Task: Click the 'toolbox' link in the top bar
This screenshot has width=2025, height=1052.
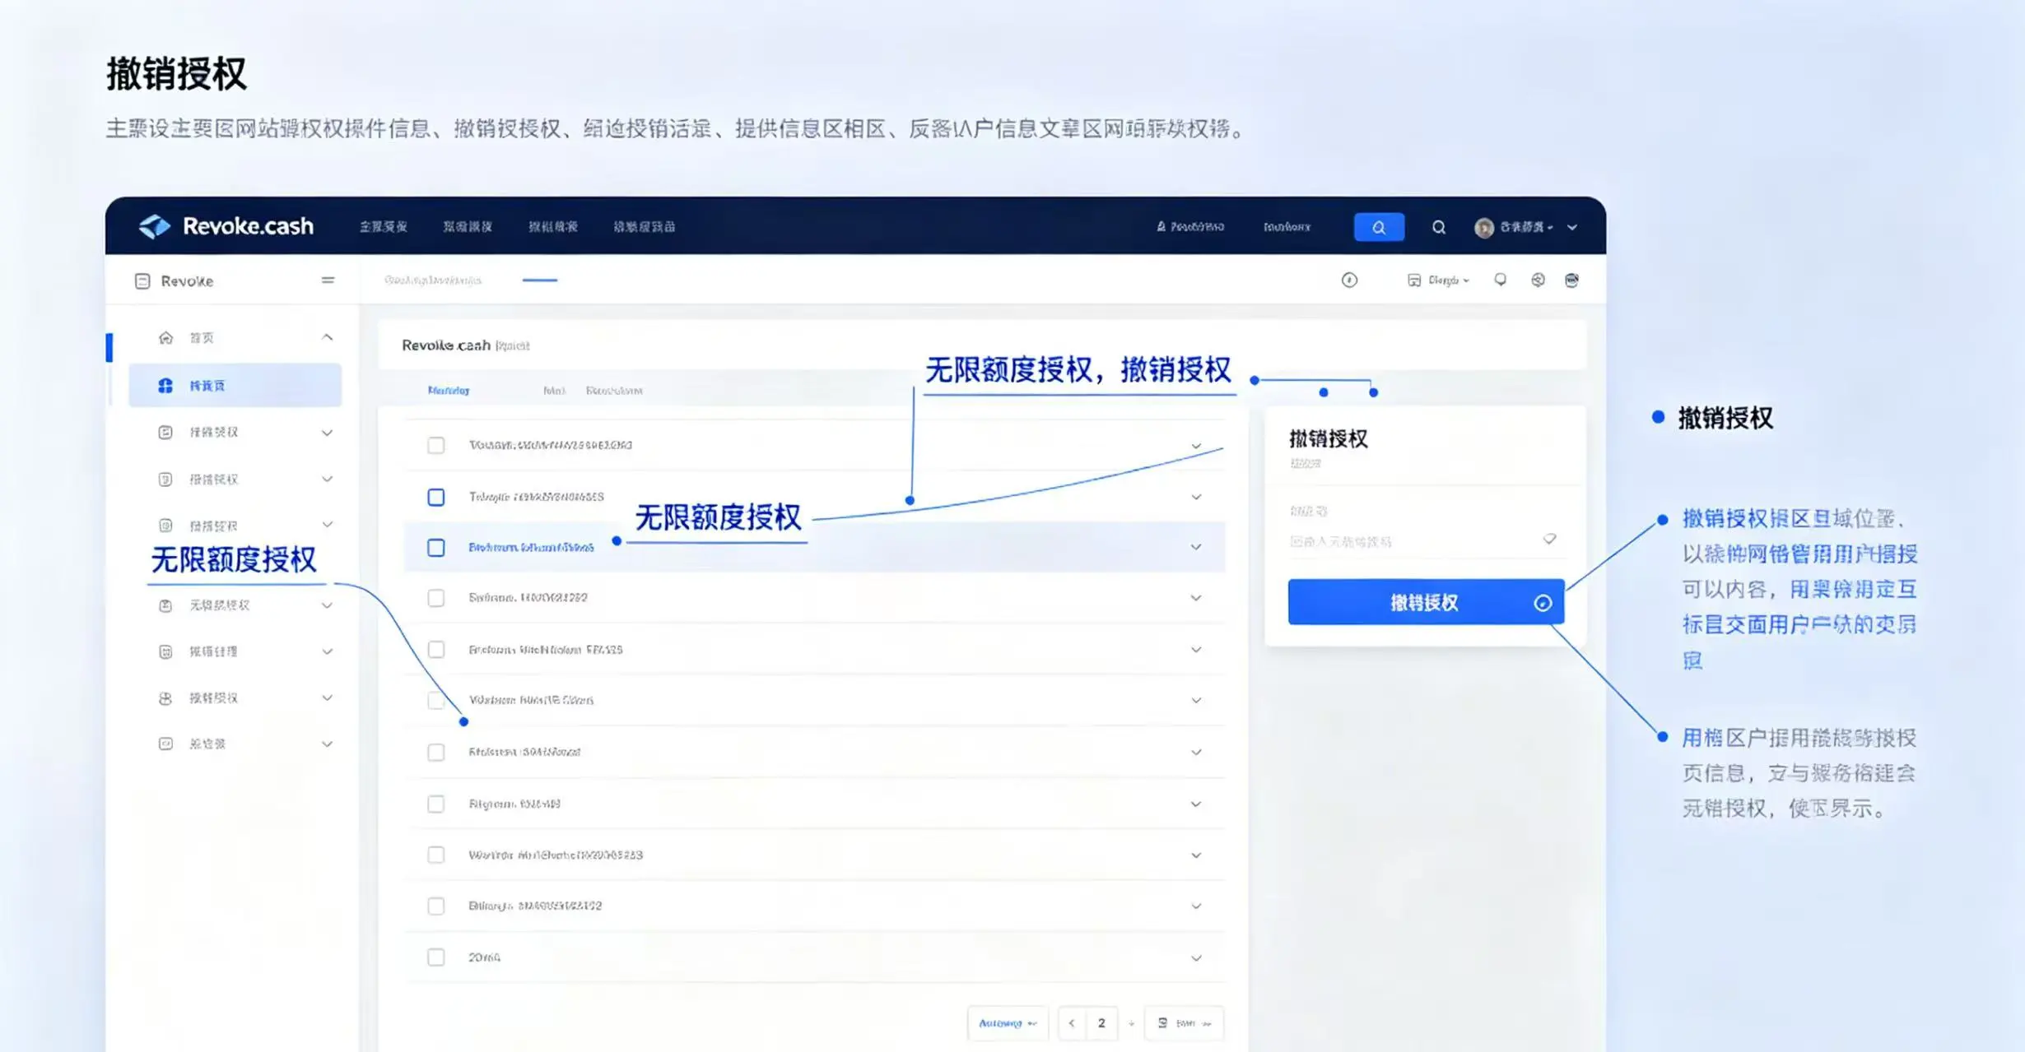Action: coord(1287,227)
